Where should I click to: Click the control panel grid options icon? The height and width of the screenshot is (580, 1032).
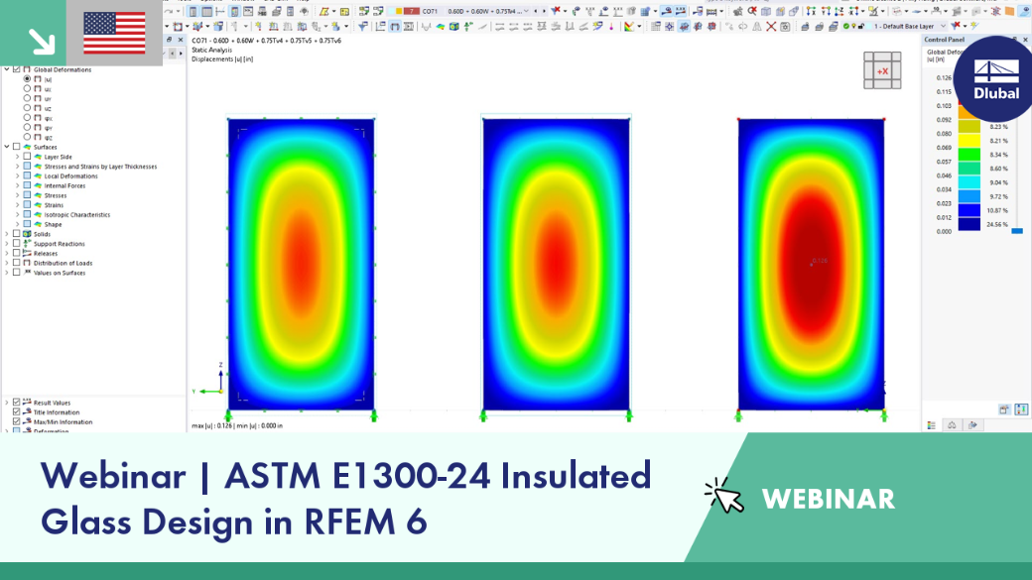(x=1021, y=409)
